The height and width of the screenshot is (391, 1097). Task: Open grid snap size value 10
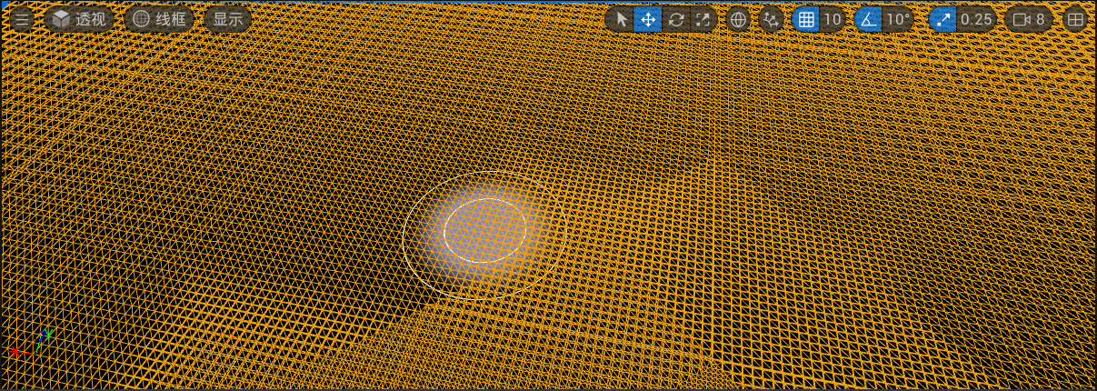[832, 19]
